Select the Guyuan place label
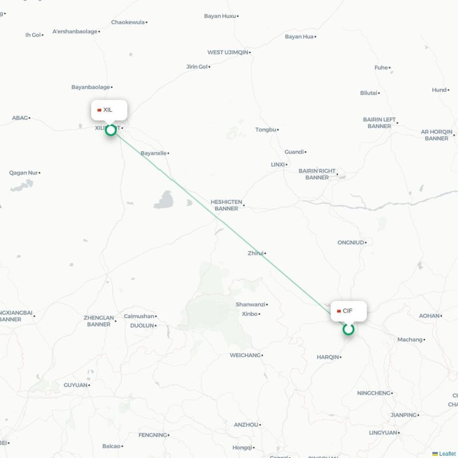Viewport: 458px width, 458px height. point(76,385)
